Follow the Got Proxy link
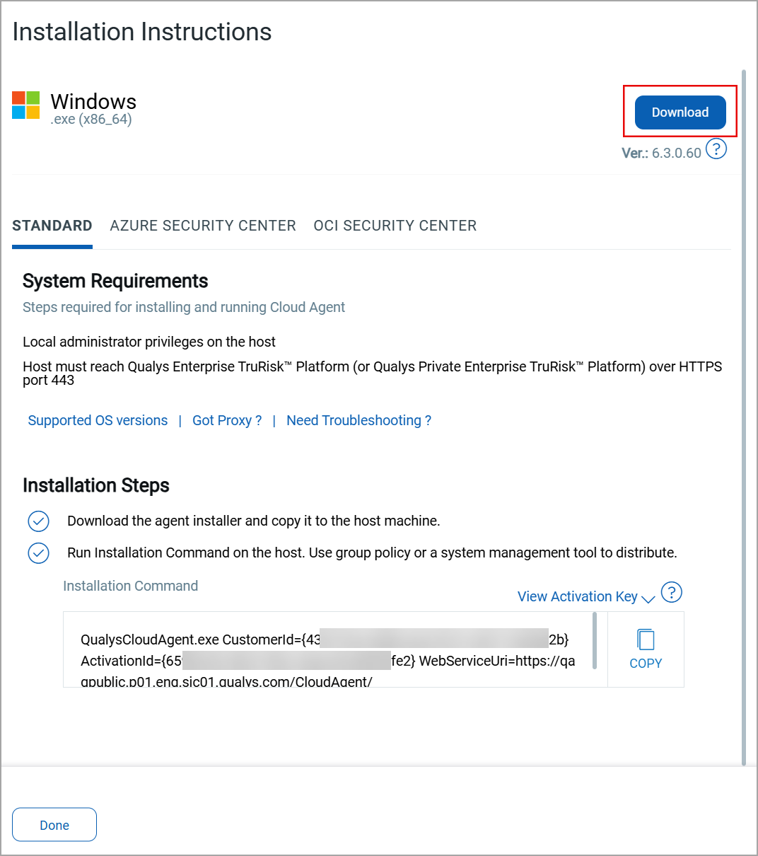 (x=227, y=420)
